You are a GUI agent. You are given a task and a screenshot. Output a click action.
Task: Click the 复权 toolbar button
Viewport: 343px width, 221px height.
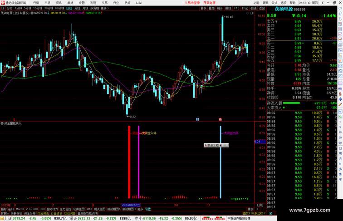coord(203,8)
